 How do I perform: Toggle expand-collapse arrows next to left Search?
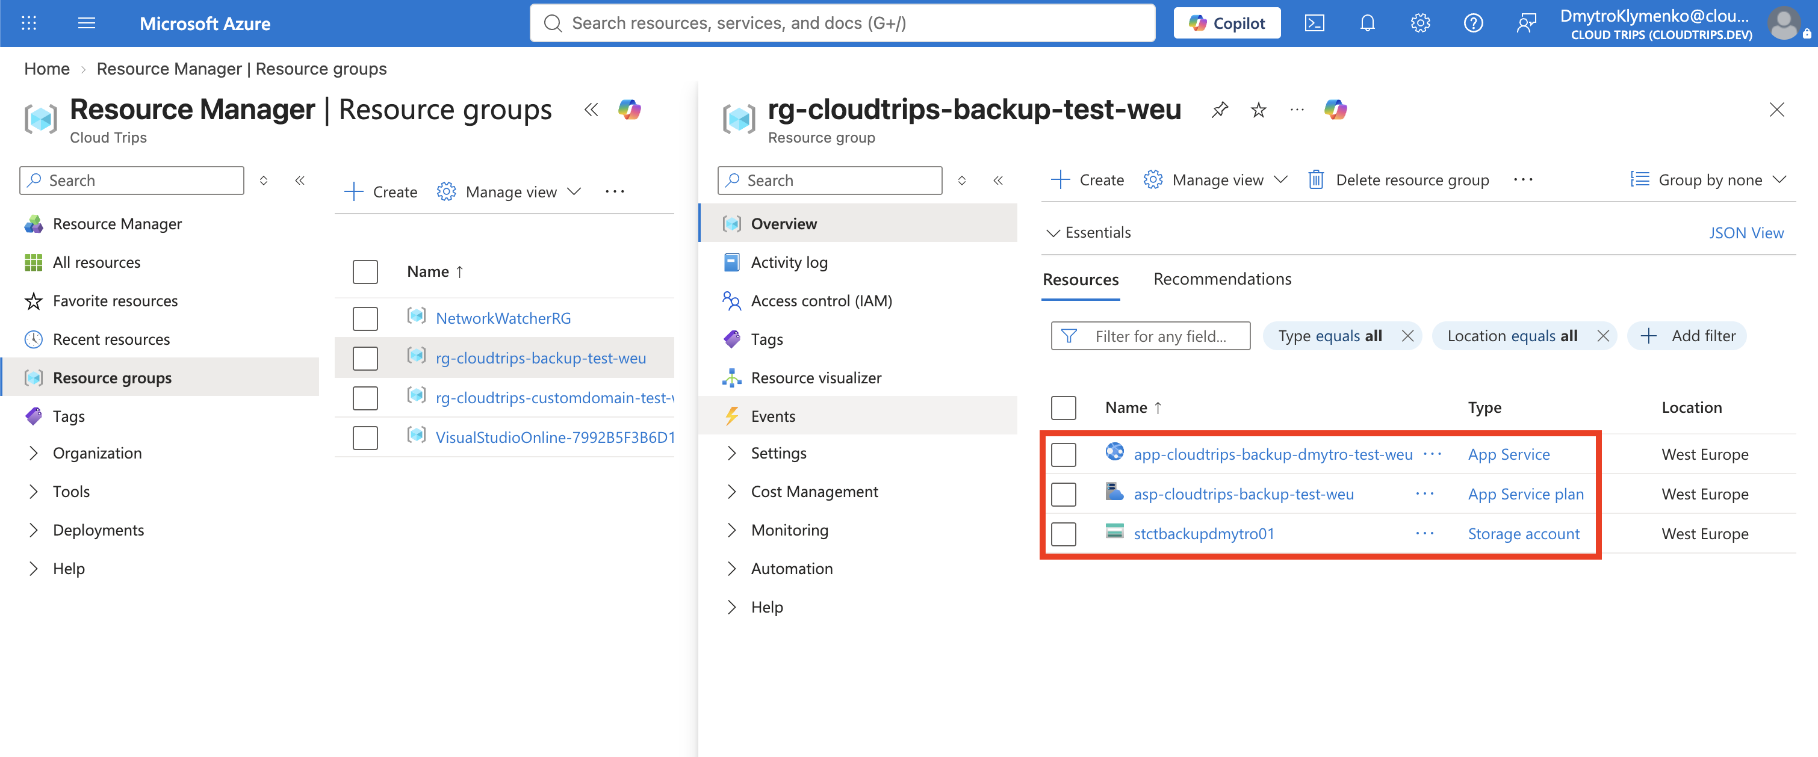(x=263, y=181)
